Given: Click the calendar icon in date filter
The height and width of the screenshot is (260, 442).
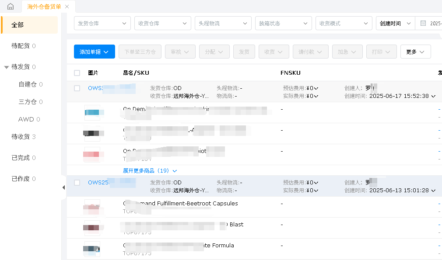Looking at the screenshot, I should [x=423, y=23].
